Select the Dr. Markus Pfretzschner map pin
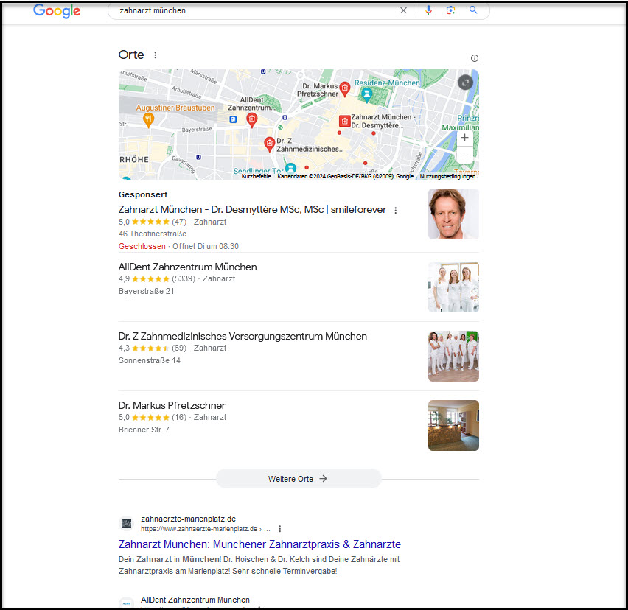 tap(344, 89)
